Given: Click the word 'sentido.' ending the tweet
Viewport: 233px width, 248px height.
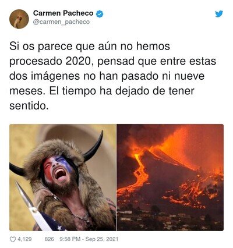Looking at the screenshot, I should click(29, 106).
